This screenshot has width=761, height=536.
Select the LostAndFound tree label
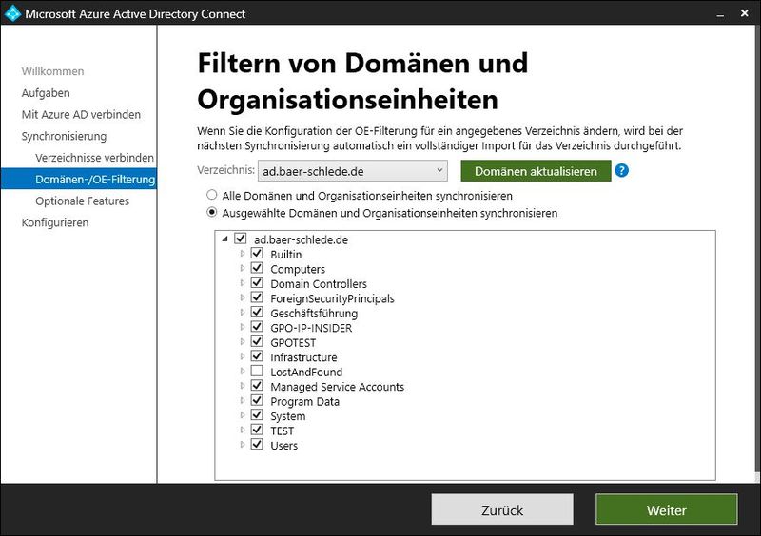[x=306, y=372]
